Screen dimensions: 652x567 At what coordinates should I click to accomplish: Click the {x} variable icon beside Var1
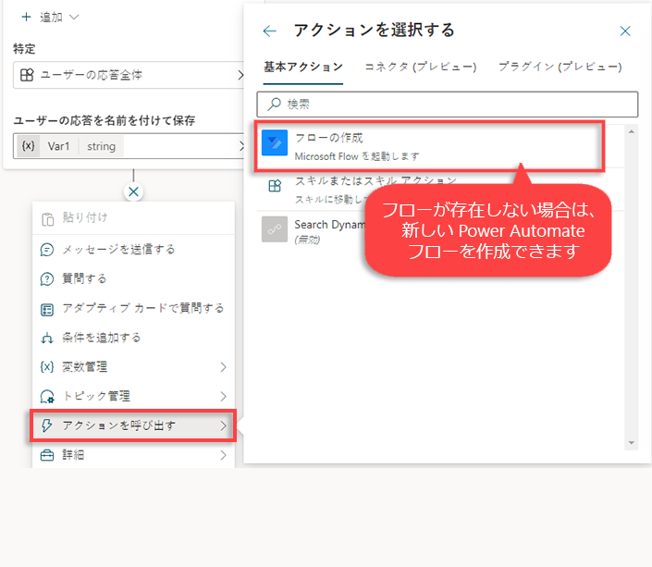29,146
